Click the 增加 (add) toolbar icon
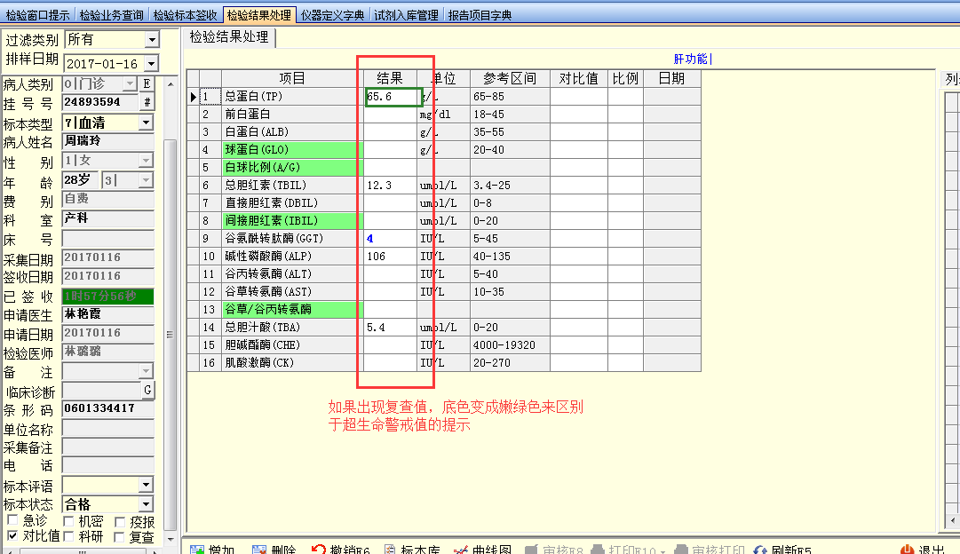Viewport: 960px width, 554px height. 197,550
